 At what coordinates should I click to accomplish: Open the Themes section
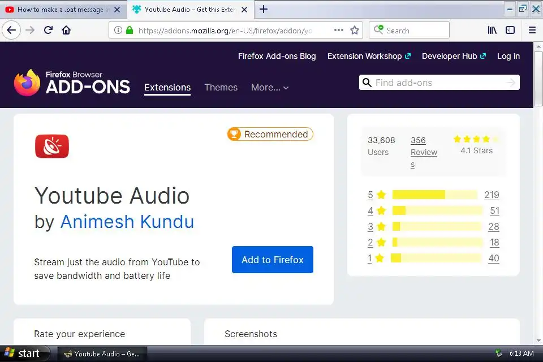(x=221, y=87)
